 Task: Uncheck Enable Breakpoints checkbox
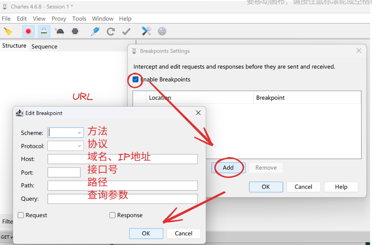point(135,80)
